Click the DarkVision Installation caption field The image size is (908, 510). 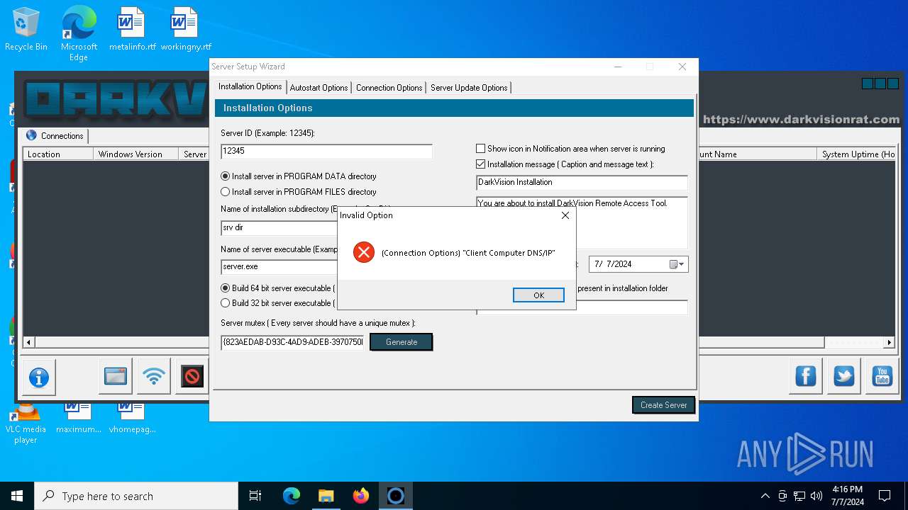click(582, 182)
